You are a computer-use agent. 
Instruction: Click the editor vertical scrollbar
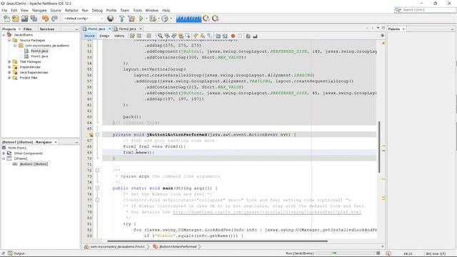379,146
